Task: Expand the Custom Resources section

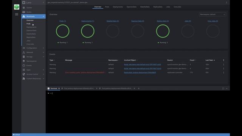Action: pos(43,79)
